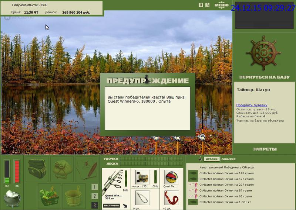Screen dimensions: 296x210
Task: Click Стоимость дня: 25 000 руб. text
Action: 257,113
